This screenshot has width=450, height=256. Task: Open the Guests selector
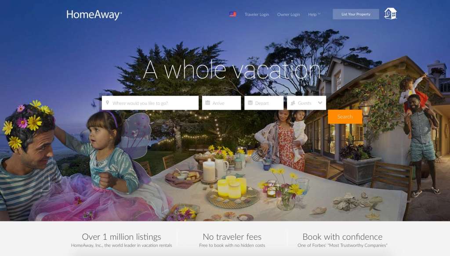(x=306, y=103)
